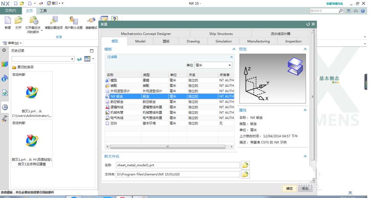This screenshot has width=386, height=198.
Task: Open 装配加载选项 assembly load options
Action: pos(54,20)
